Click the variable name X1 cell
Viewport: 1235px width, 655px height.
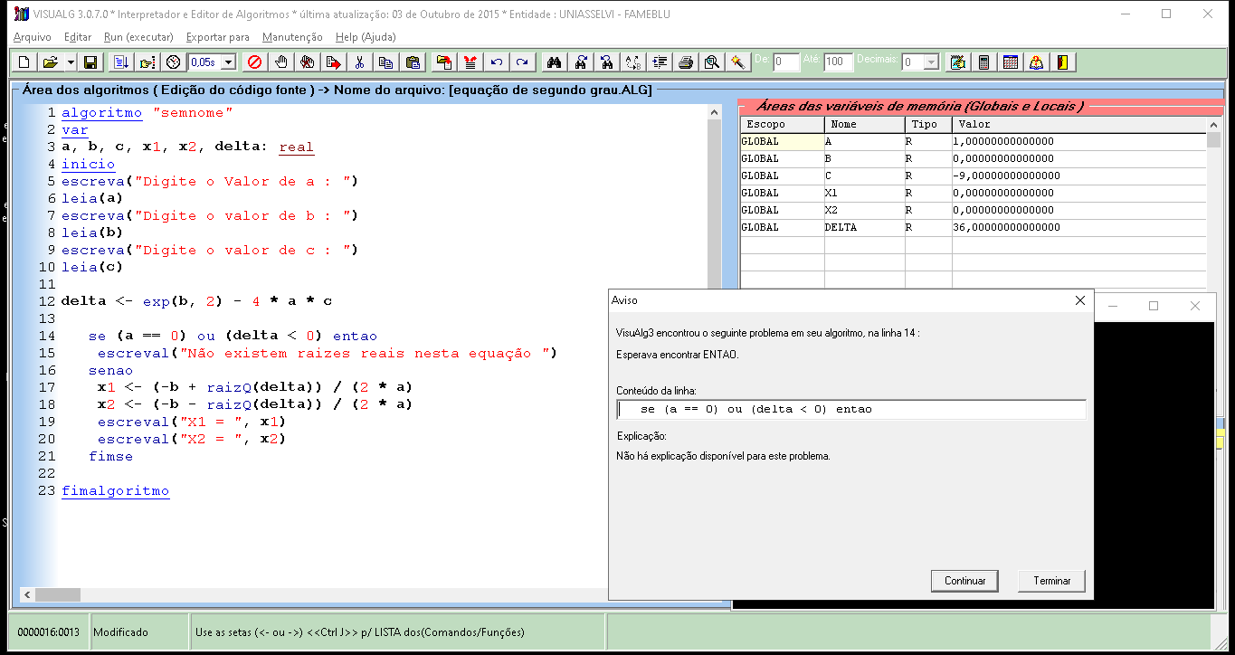point(865,194)
